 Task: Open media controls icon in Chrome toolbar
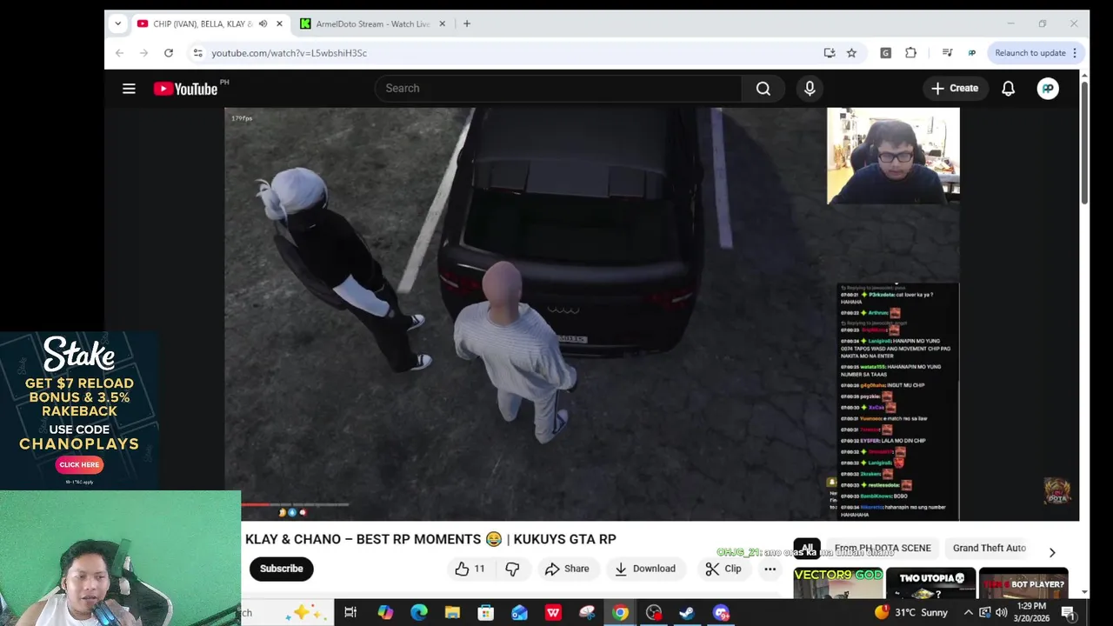947,53
